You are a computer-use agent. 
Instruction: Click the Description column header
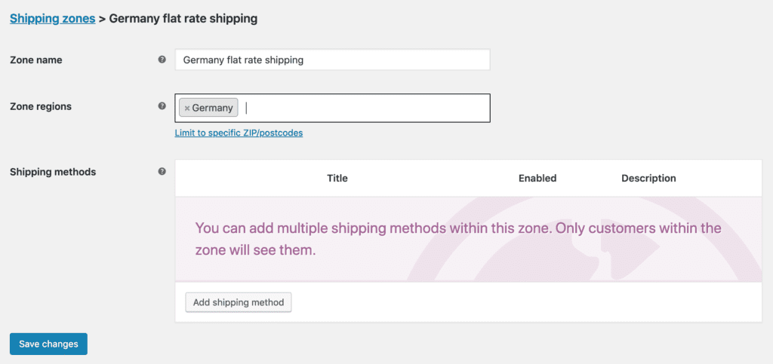point(648,178)
